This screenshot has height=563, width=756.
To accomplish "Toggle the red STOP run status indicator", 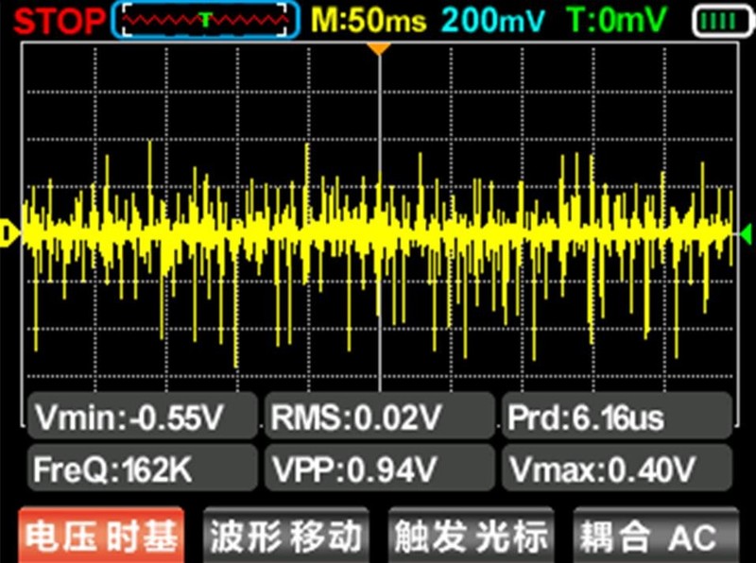I will click(55, 20).
